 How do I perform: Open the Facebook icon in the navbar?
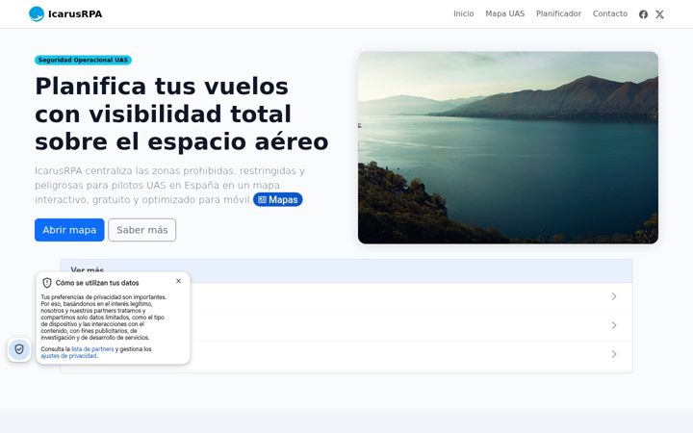(x=643, y=14)
